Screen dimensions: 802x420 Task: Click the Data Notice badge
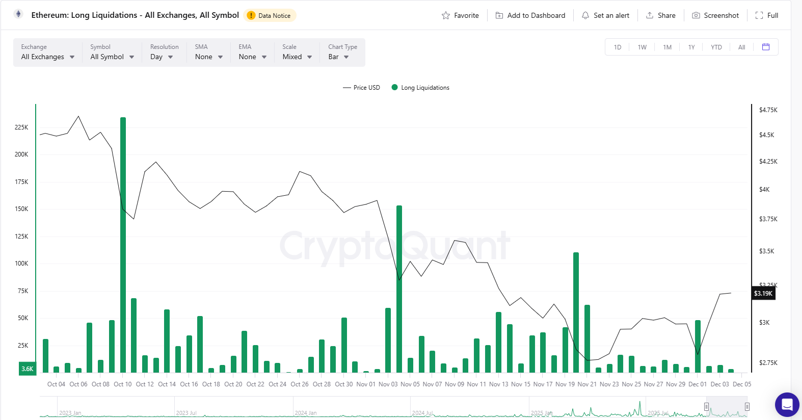click(x=270, y=15)
